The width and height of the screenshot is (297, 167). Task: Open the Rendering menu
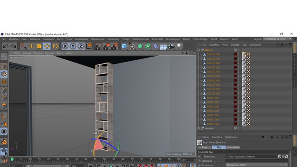pos(113,39)
